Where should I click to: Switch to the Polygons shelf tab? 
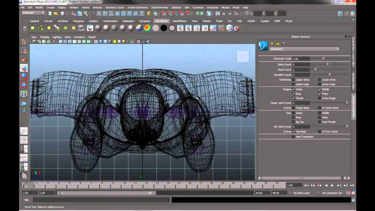(x=78, y=21)
